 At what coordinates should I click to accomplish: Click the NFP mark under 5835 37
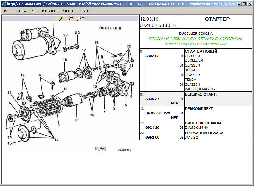click(174, 104)
